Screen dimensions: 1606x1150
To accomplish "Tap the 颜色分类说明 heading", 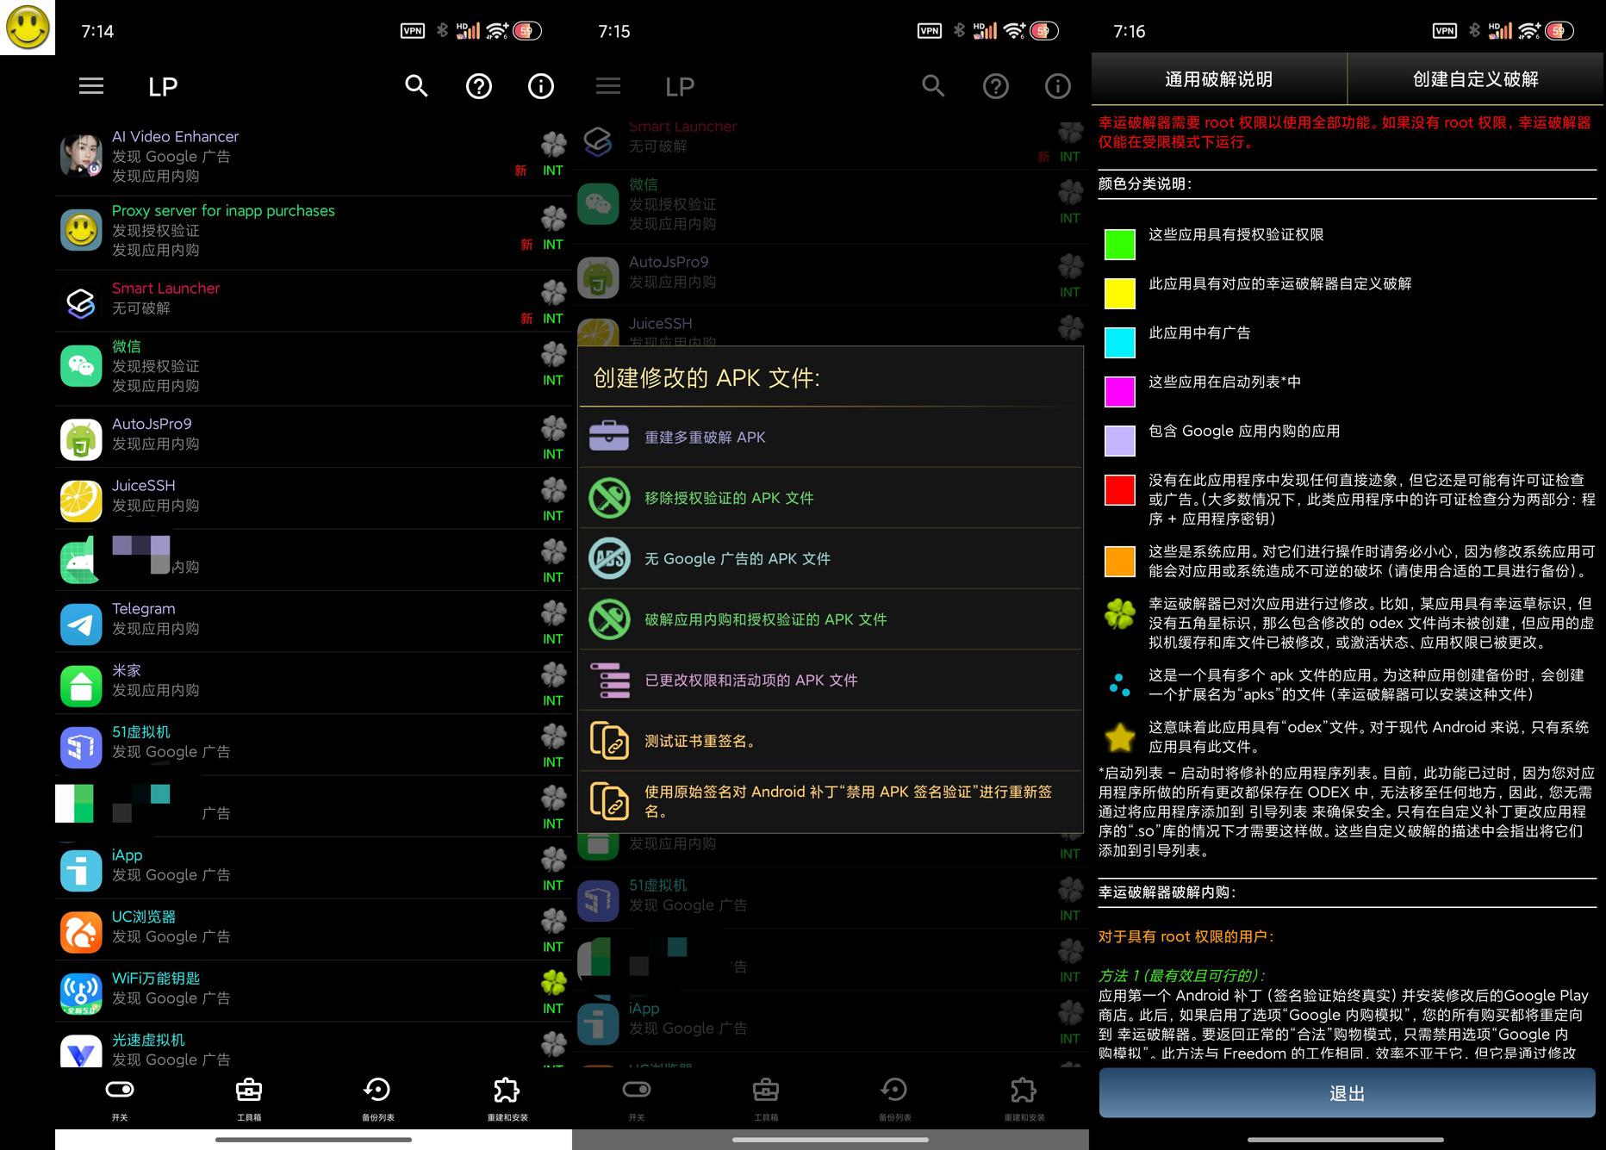I will point(1145,183).
